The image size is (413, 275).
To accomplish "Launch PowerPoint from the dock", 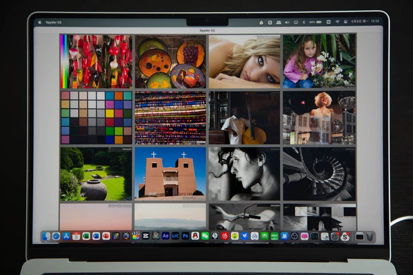I will 106,236.
